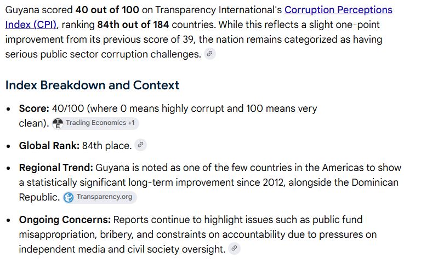Click the Transparency.org globe icon

69,197
